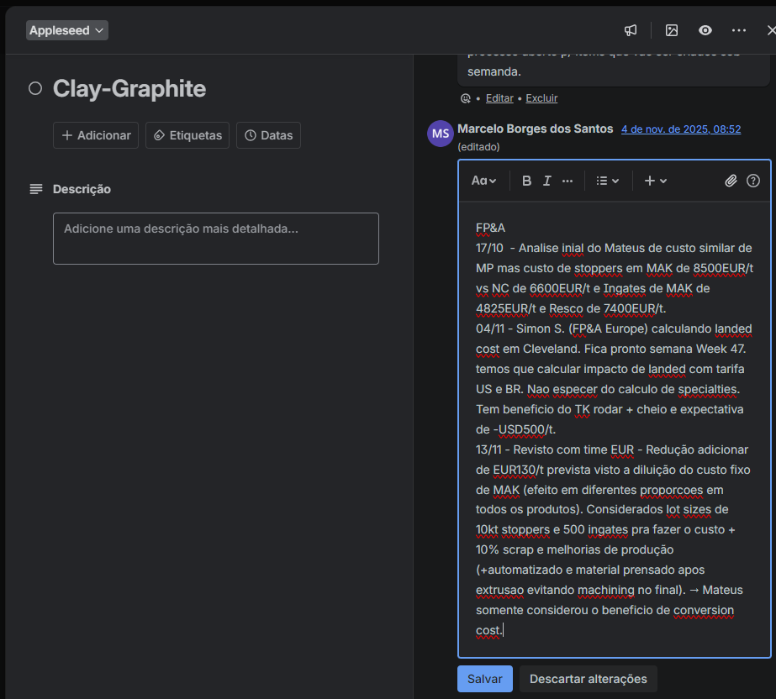Add a reaction to the comment

pyautogui.click(x=465, y=98)
